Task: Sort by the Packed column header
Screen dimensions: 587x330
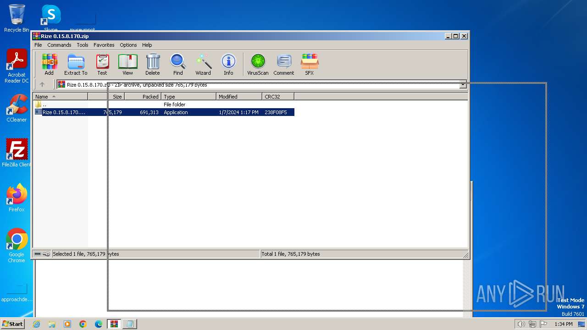Action: click(143, 97)
